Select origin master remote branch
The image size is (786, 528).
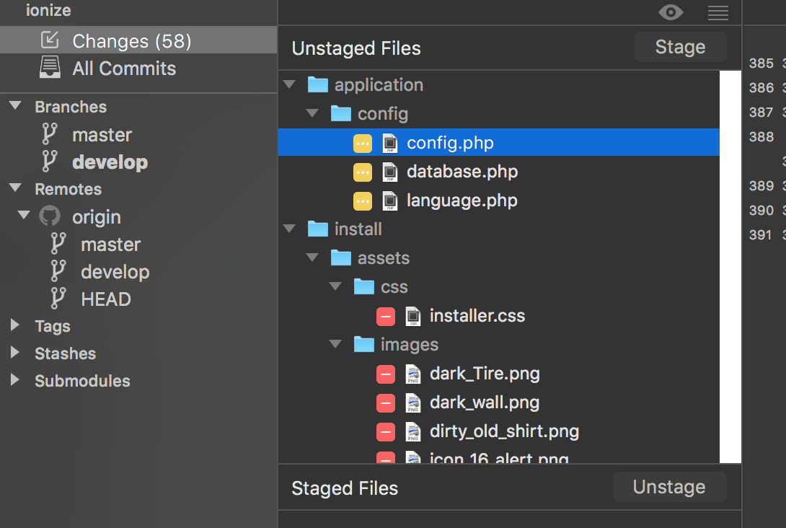click(111, 245)
